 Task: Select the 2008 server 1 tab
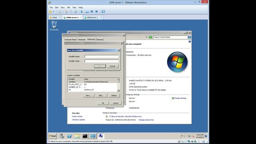[72, 18]
